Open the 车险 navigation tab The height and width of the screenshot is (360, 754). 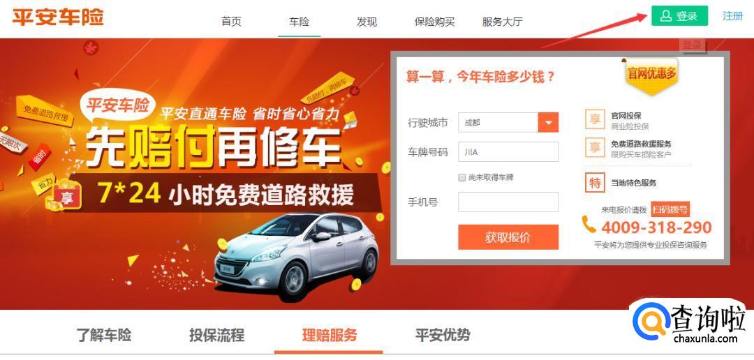pos(299,22)
